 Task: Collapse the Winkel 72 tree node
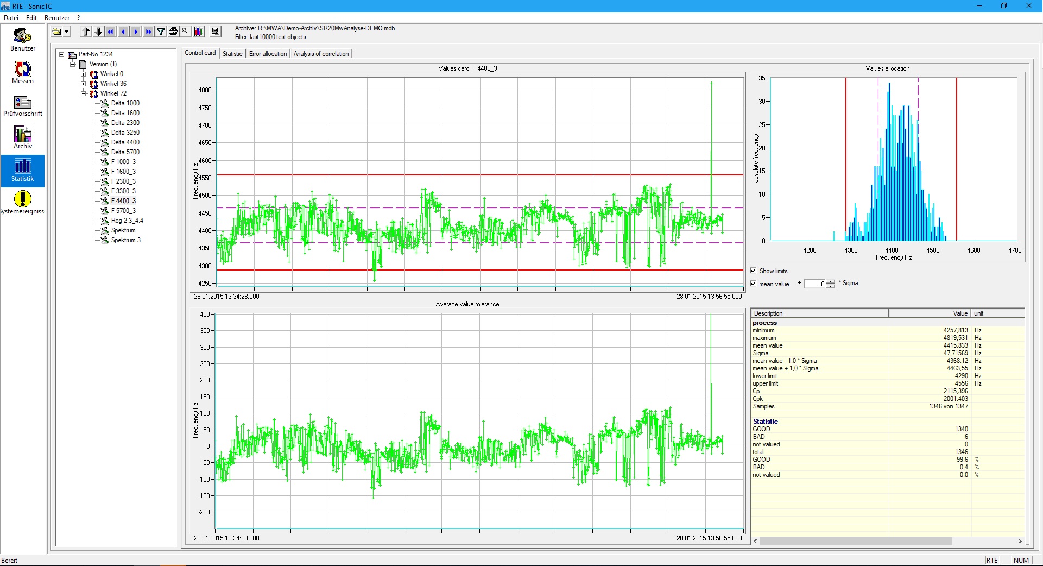84,93
